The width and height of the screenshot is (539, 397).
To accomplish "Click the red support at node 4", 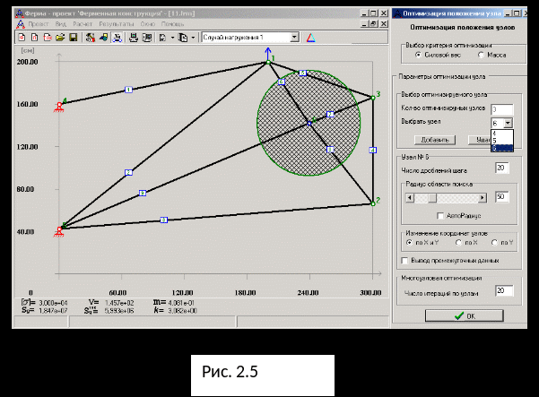I will point(59,107).
